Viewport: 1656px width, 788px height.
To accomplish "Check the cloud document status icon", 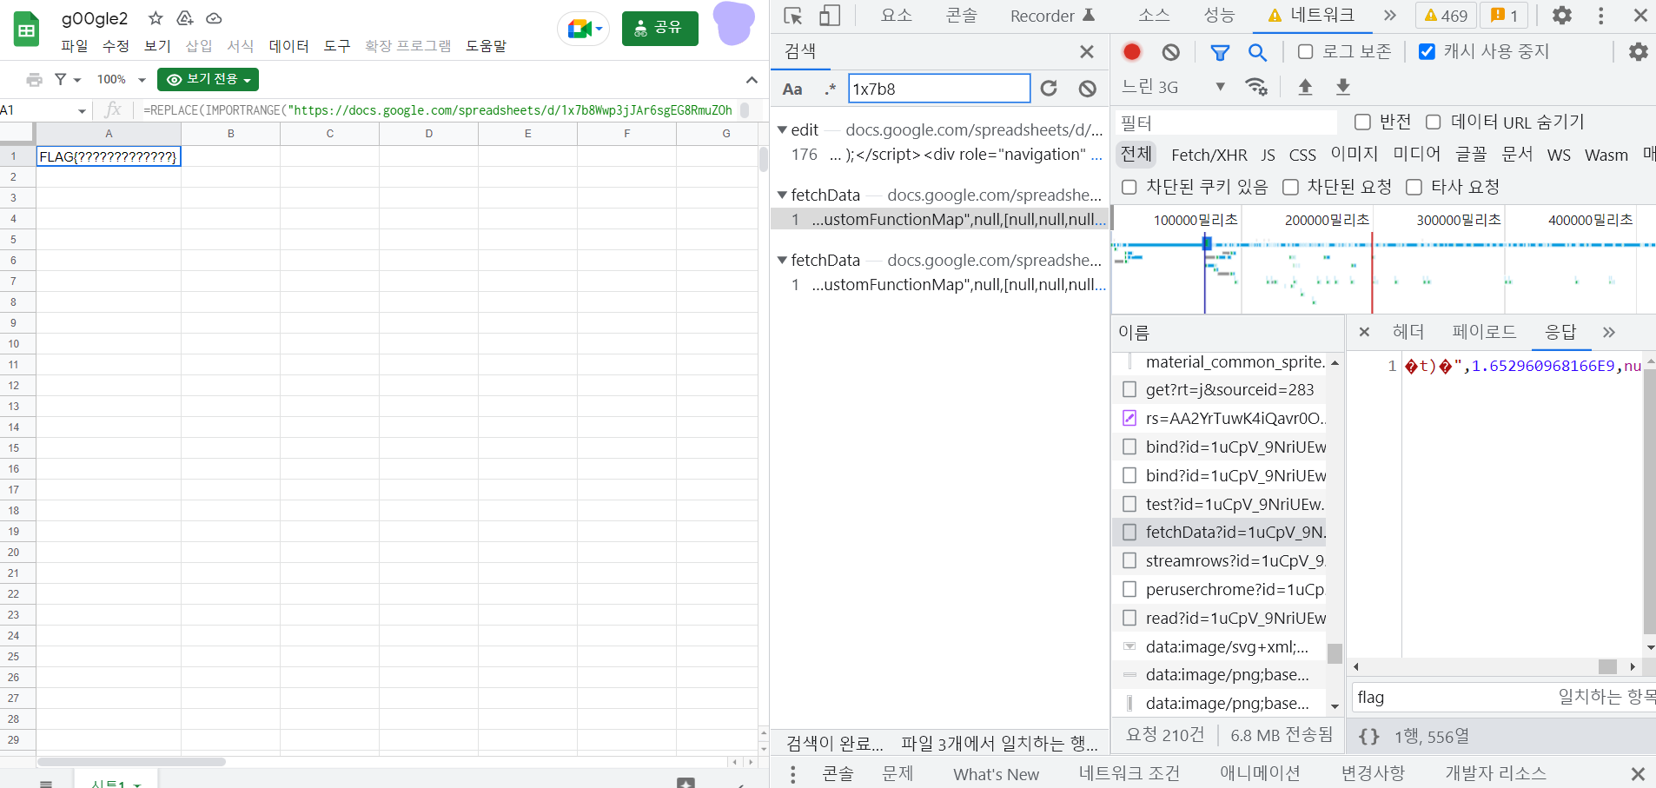I will [214, 18].
